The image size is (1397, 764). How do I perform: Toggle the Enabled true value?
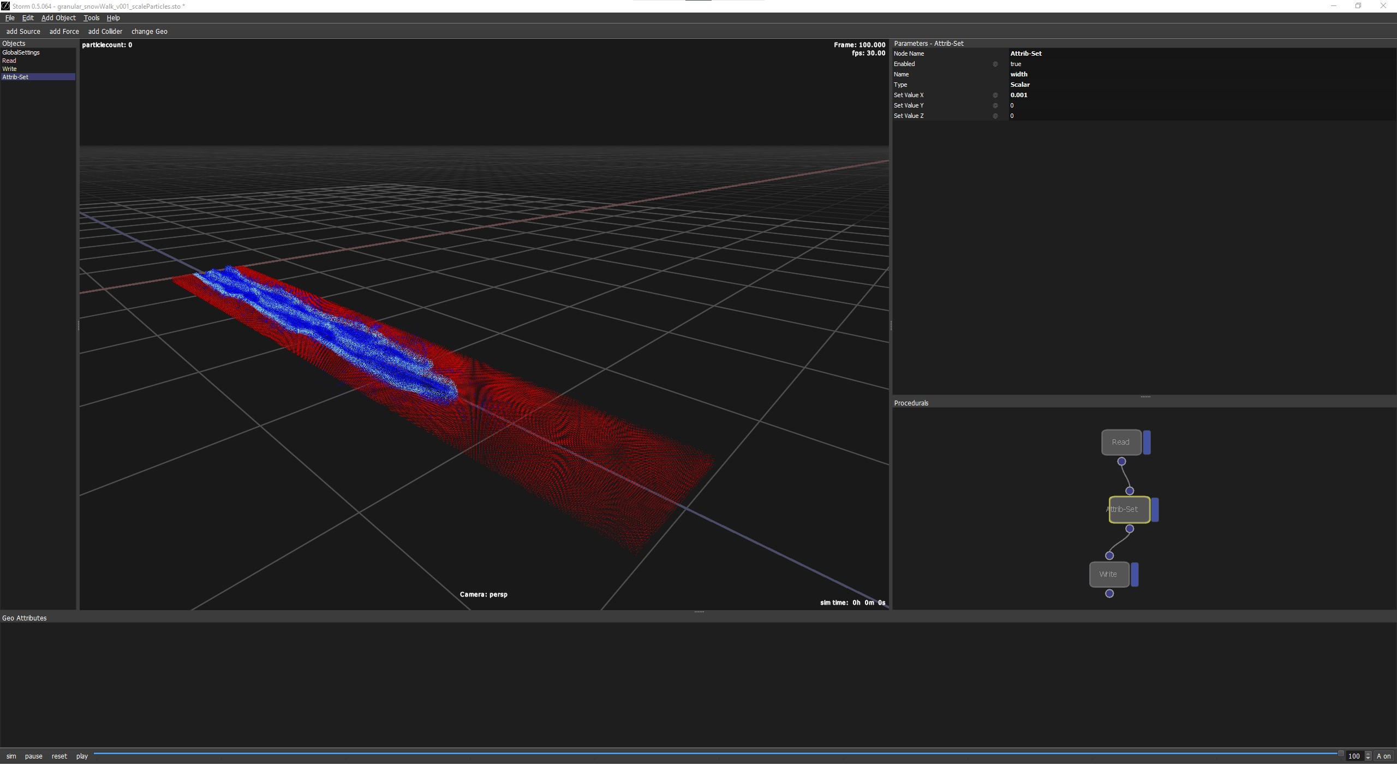[x=1016, y=64]
